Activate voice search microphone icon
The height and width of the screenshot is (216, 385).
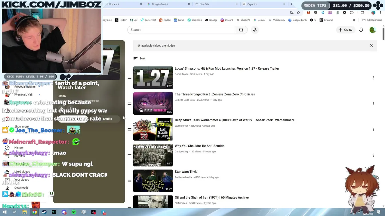(255, 30)
